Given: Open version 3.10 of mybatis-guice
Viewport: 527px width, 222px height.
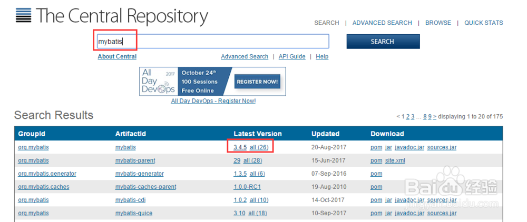Looking at the screenshot, I should (x=239, y=213).
